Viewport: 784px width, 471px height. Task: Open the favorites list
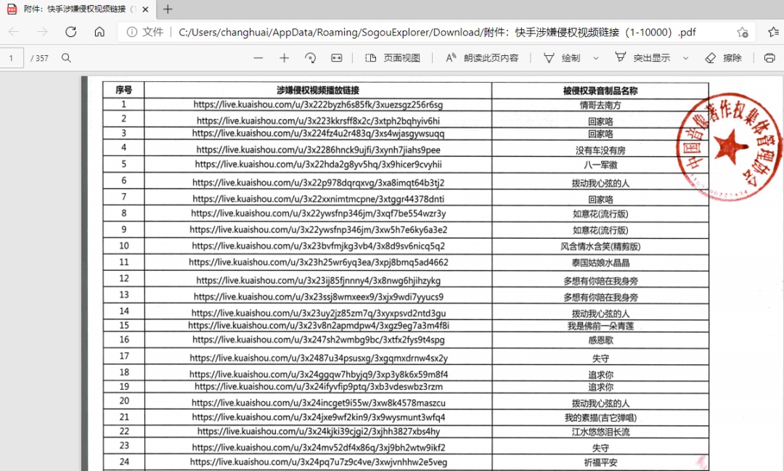774,33
